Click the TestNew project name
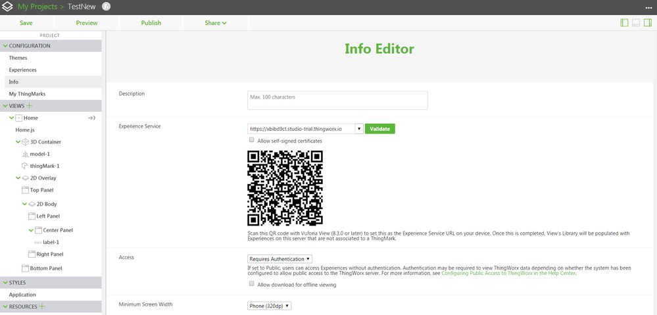Viewport: 657px width, 315px height. [x=82, y=7]
